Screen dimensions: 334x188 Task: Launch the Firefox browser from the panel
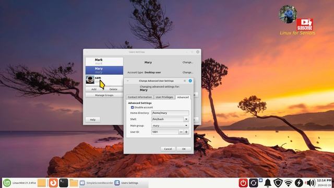53,183
